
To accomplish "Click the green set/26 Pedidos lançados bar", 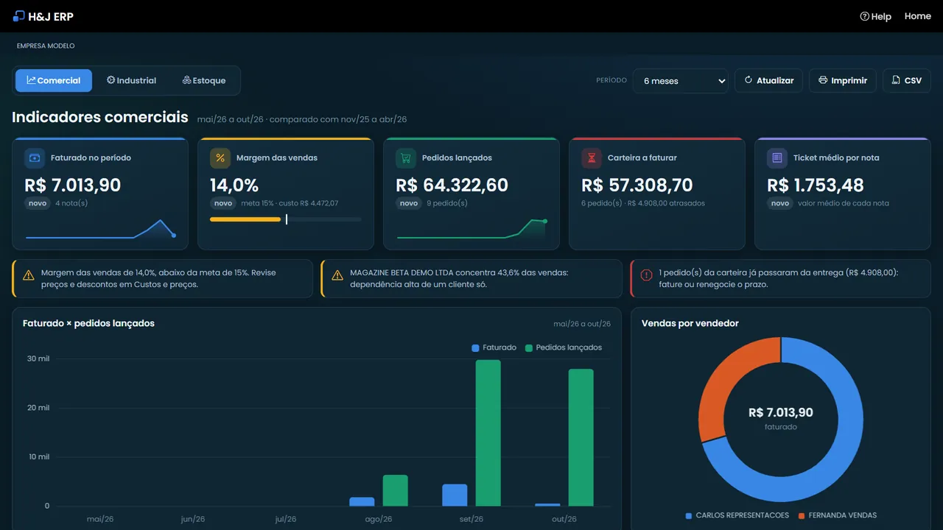I will [x=488, y=433].
